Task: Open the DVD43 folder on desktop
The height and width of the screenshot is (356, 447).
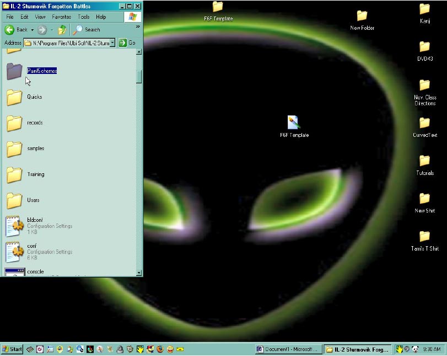Action: tap(424, 47)
